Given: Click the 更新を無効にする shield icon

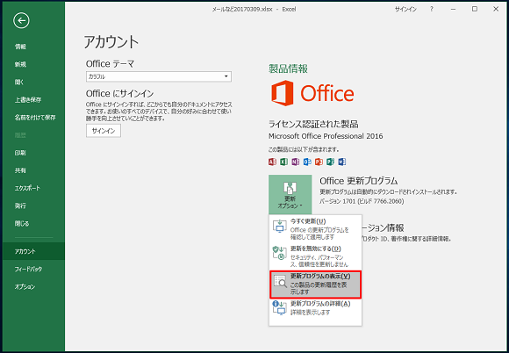Looking at the screenshot, I should tap(279, 253).
